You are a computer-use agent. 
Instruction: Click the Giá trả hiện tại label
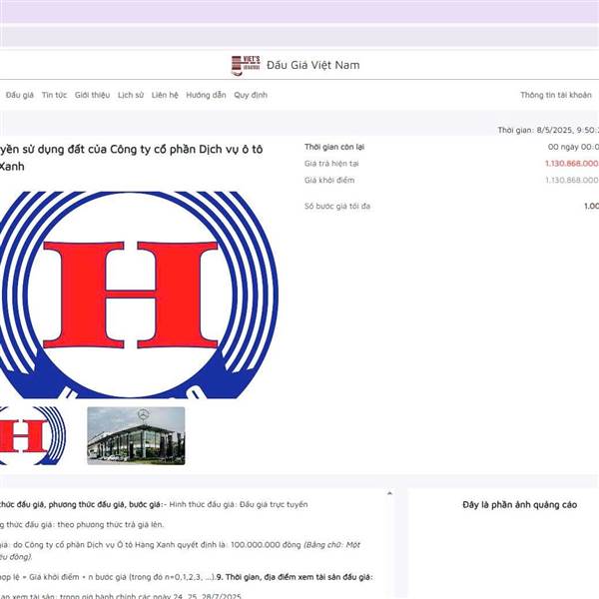[331, 164]
